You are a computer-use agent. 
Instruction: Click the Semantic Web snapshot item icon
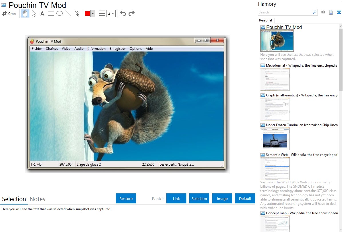coord(263,154)
